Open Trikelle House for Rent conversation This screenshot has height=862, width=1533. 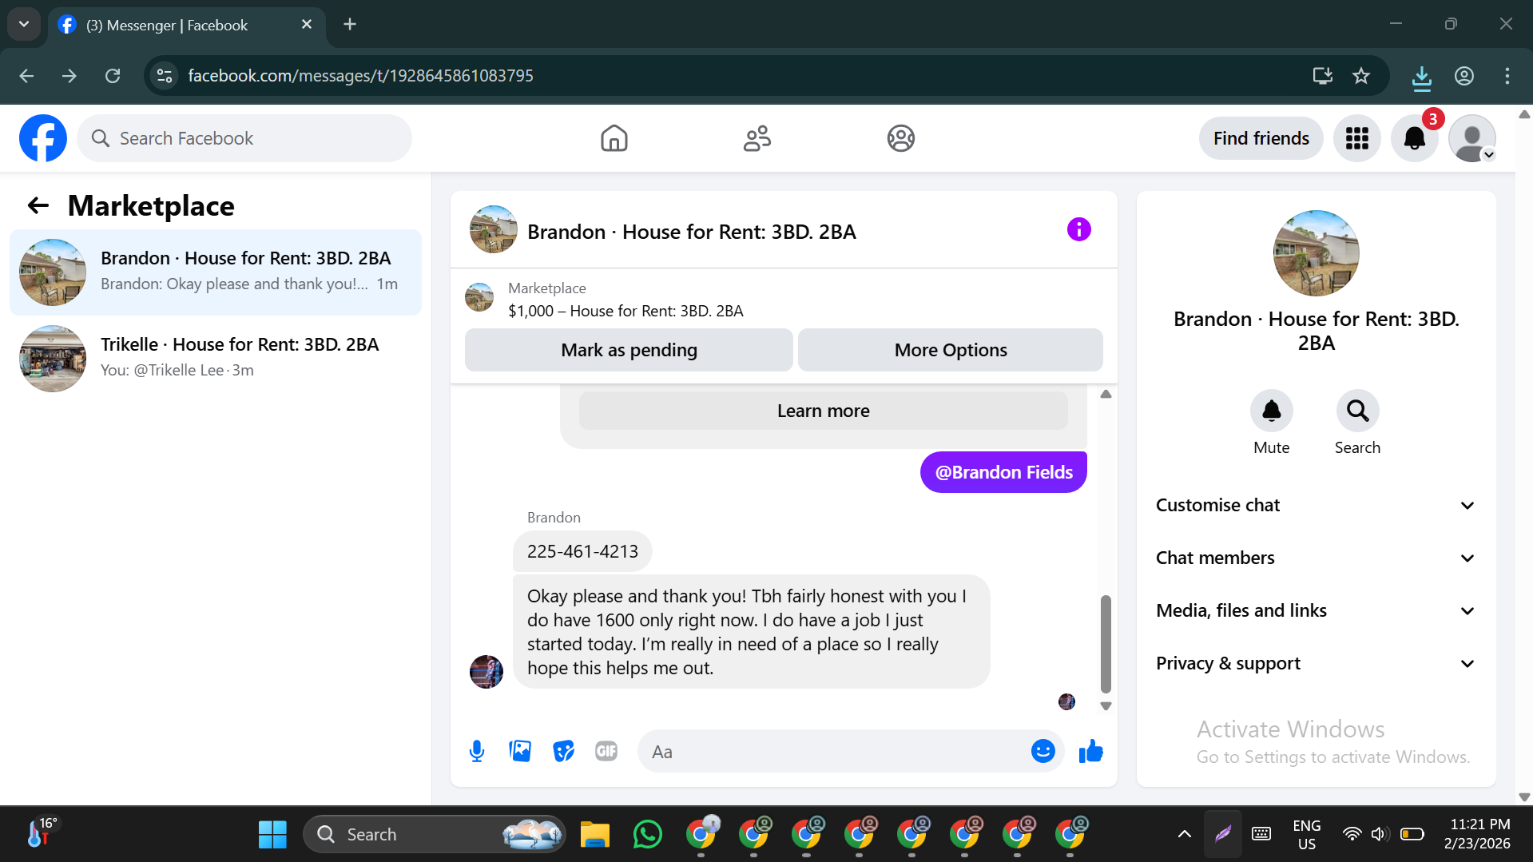pyautogui.click(x=216, y=358)
